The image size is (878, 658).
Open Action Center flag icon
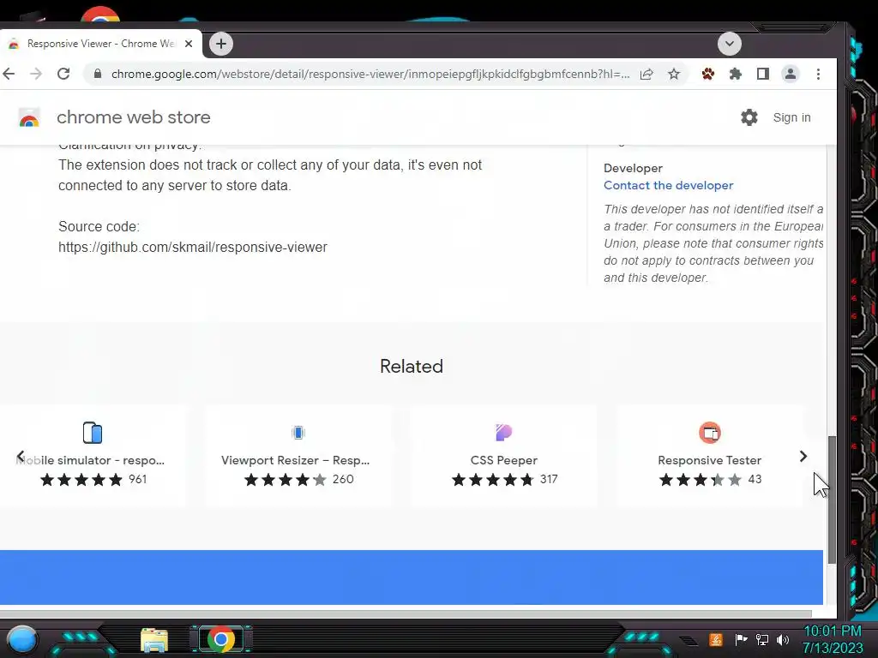[741, 639]
